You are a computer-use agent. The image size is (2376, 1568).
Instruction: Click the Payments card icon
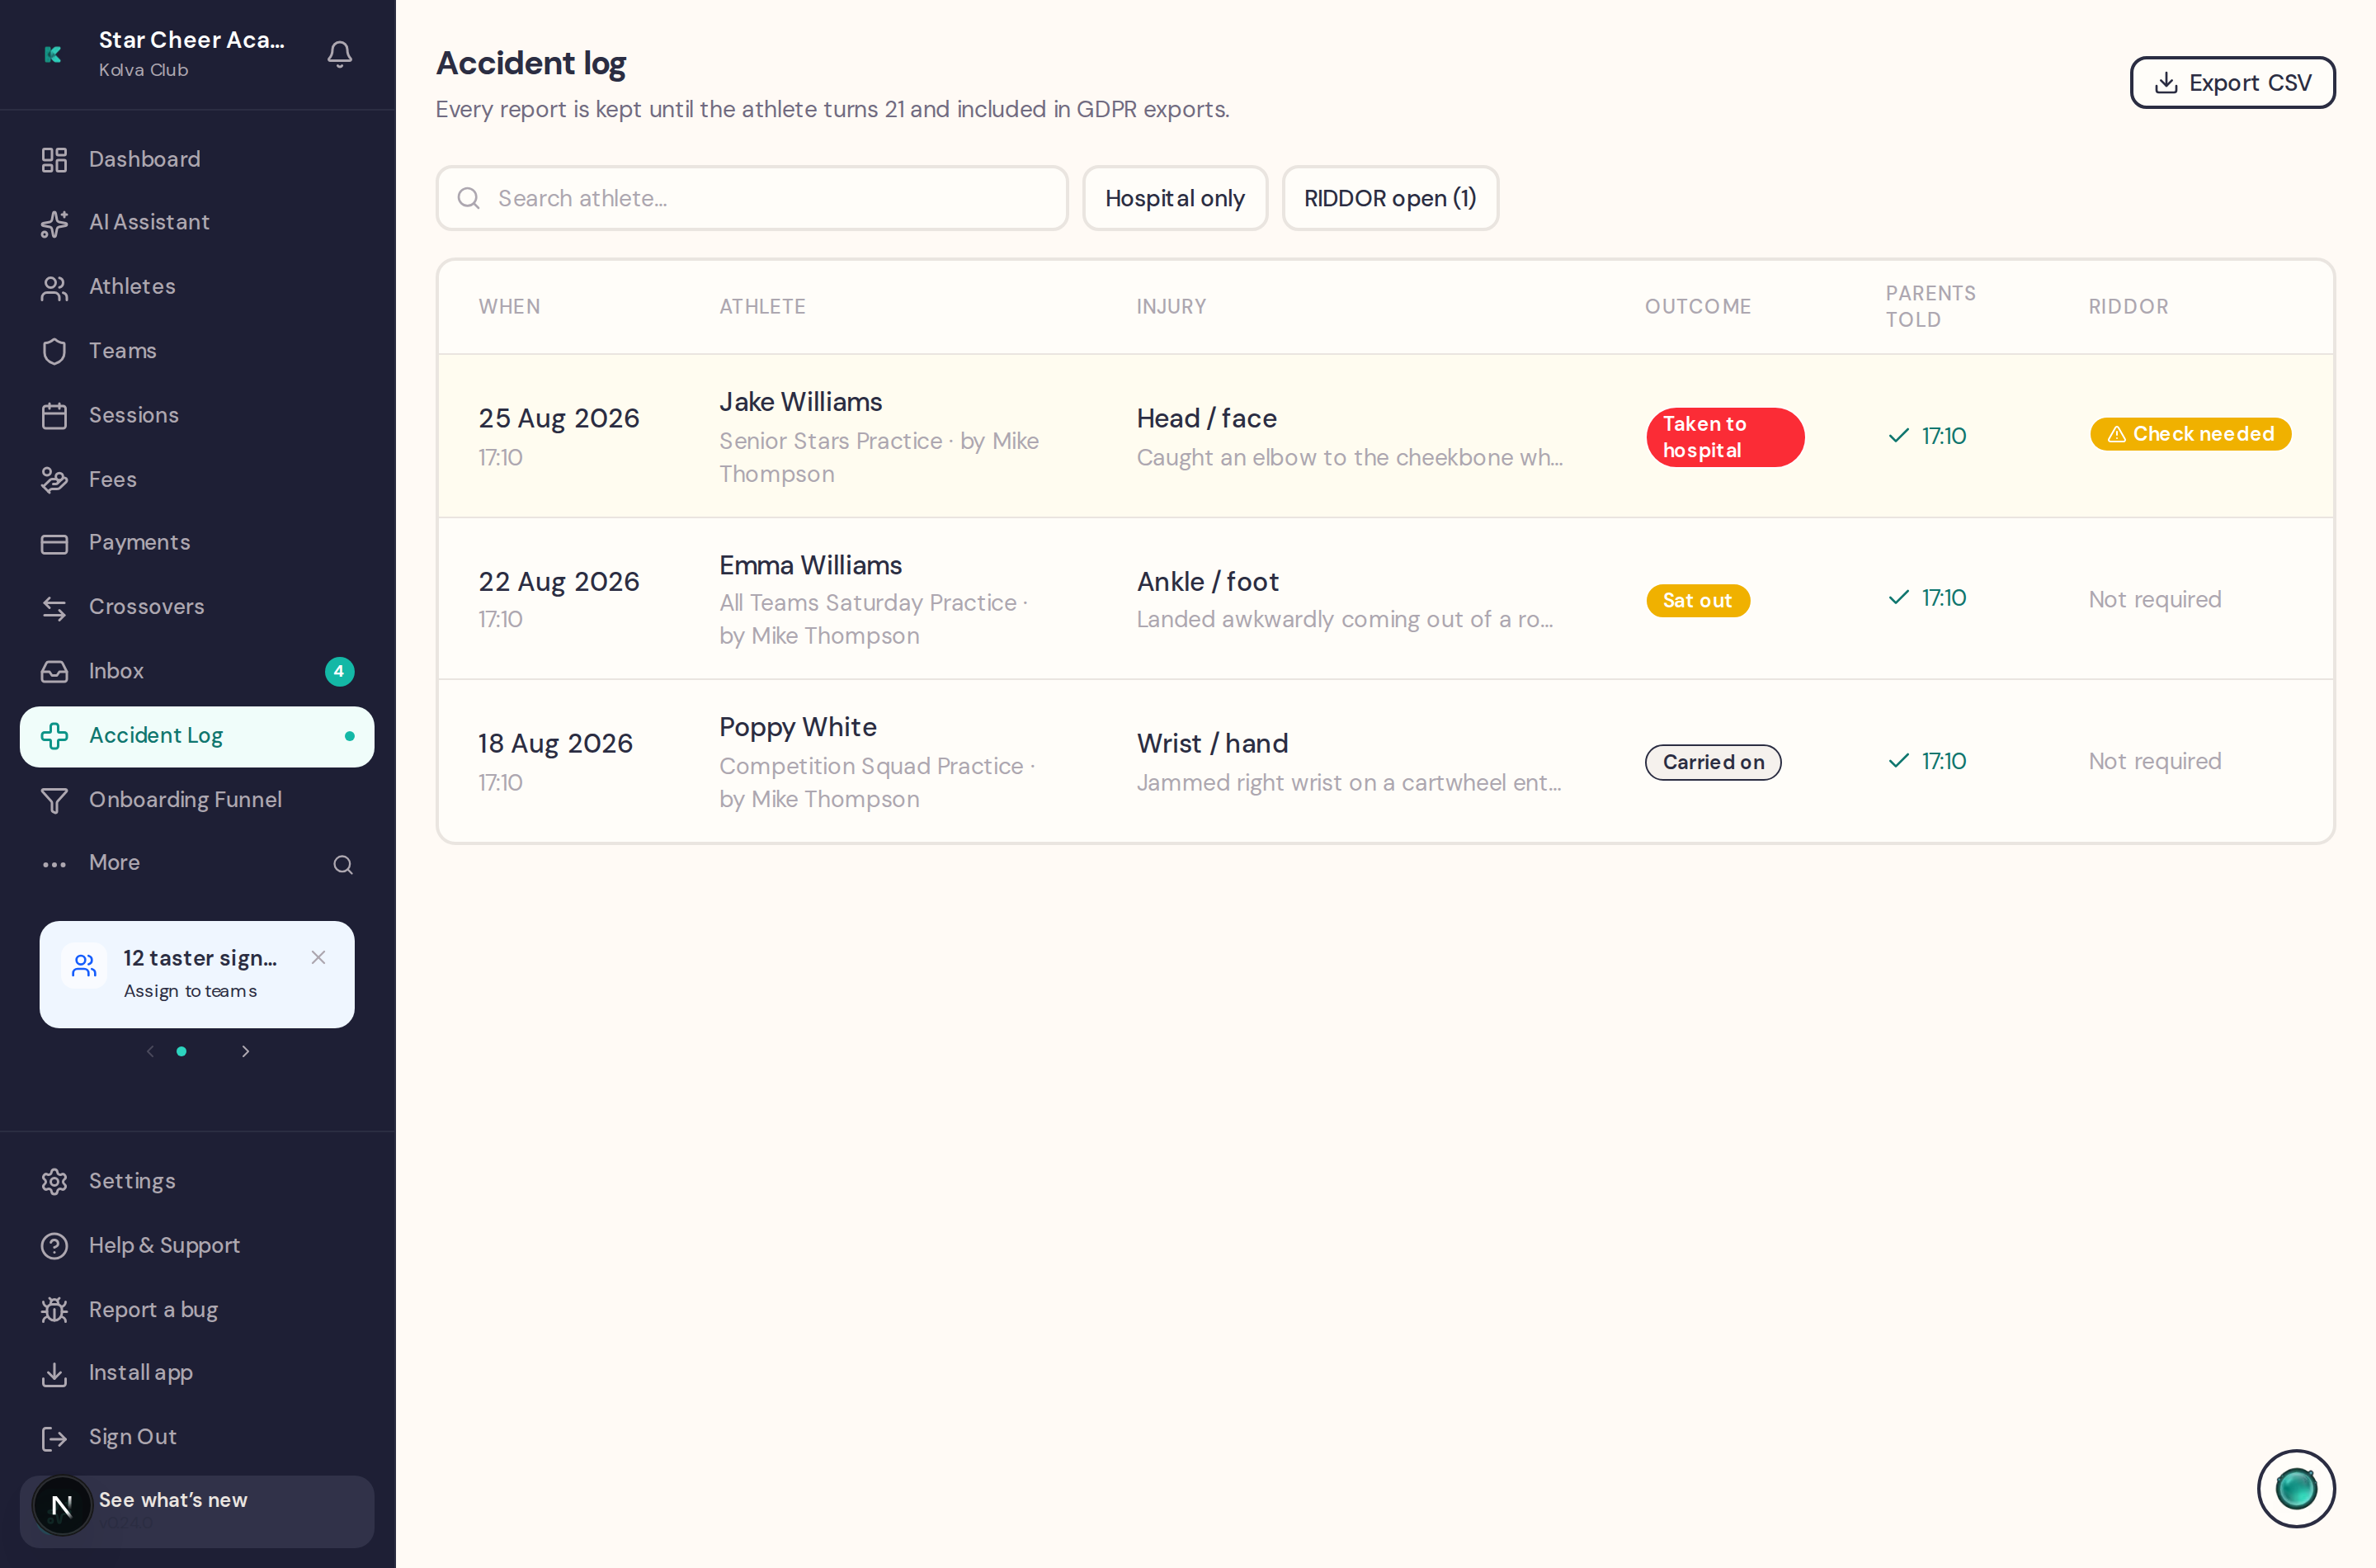pyautogui.click(x=54, y=543)
